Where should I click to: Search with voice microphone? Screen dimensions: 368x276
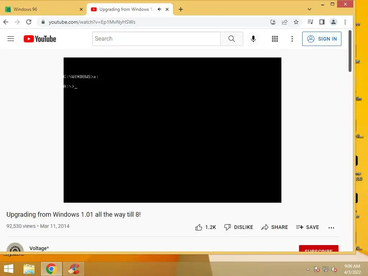[x=253, y=39]
